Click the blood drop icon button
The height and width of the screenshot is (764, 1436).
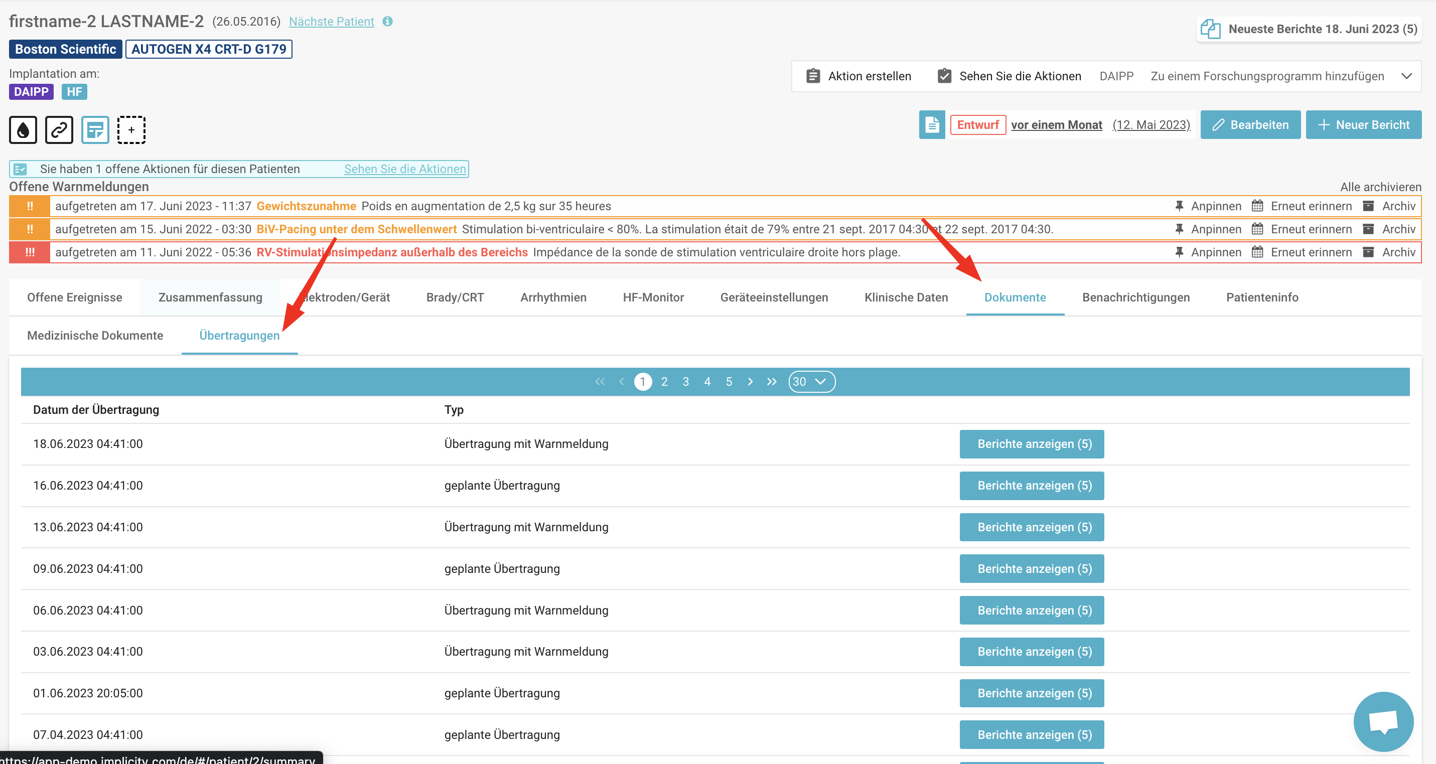point(23,130)
